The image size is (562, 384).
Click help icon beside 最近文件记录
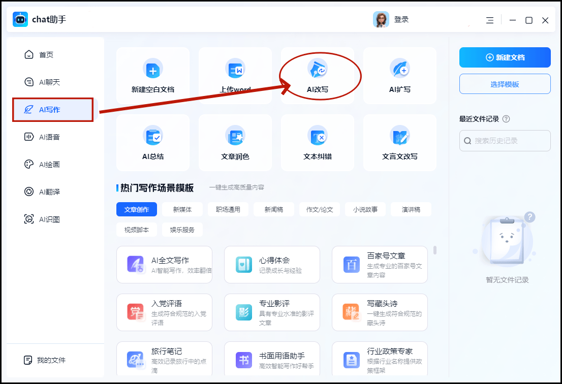pyautogui.click(x=506, y=119)
